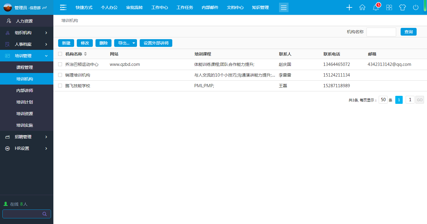Viewport: 427px width, 224px height.
Task: Open the 工作任务 top menu
Action: click(x=185, y=7)
